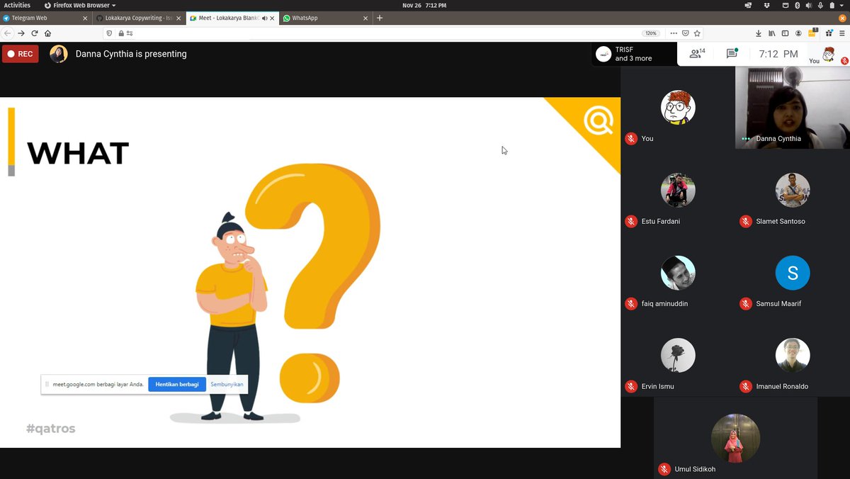Open Firefox downloads panel
850x479 pixels.
click(x=759, y=33)
